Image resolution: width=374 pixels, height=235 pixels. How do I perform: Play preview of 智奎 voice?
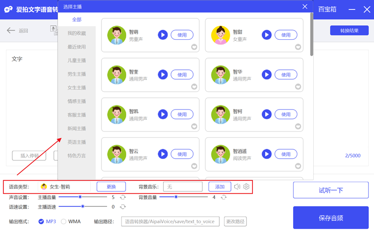(163, 74)
